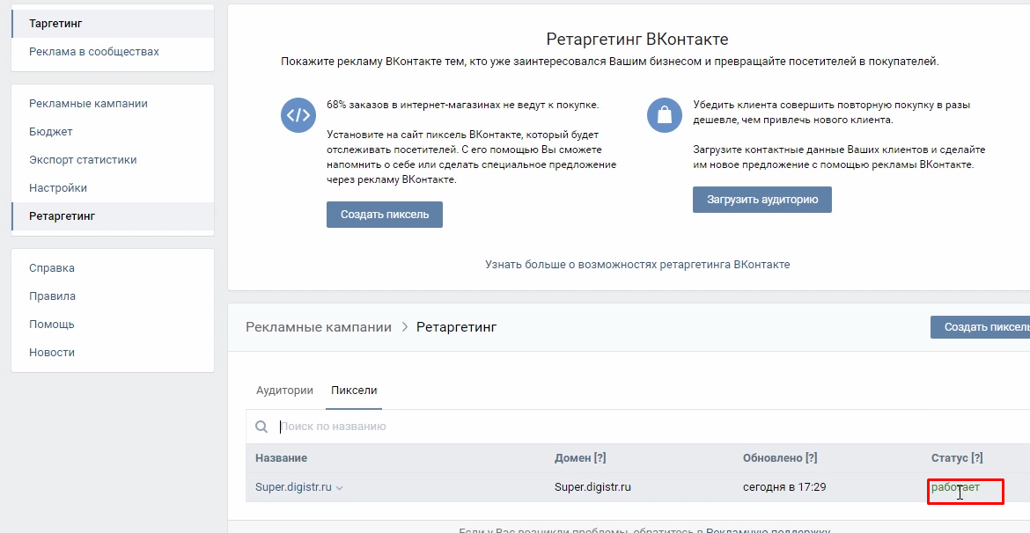Click the Ретаргетинг ВКонтакте heading
The height and width of the screenshot is (533, 1030).
637,40
